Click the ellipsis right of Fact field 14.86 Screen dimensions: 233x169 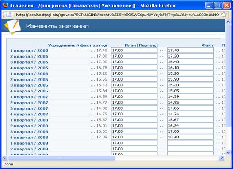pyautogui.click(x=218, y=109)
